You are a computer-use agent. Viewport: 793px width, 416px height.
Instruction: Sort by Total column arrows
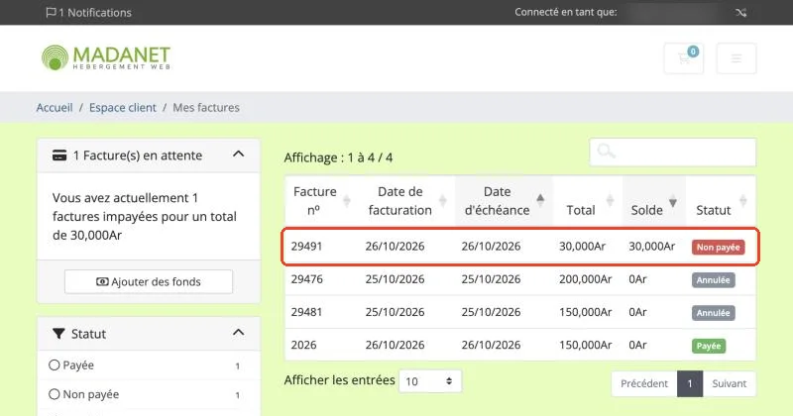coord(610,201)
